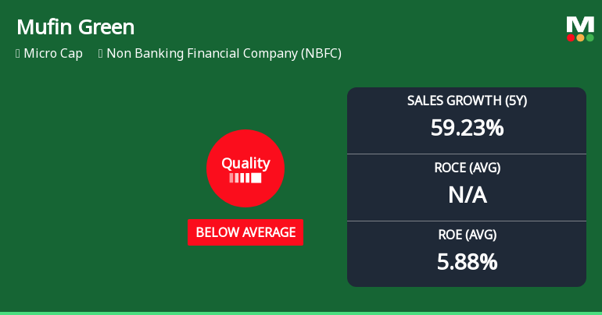Click the ROE (AVG) heading

(x=466, y=235)
